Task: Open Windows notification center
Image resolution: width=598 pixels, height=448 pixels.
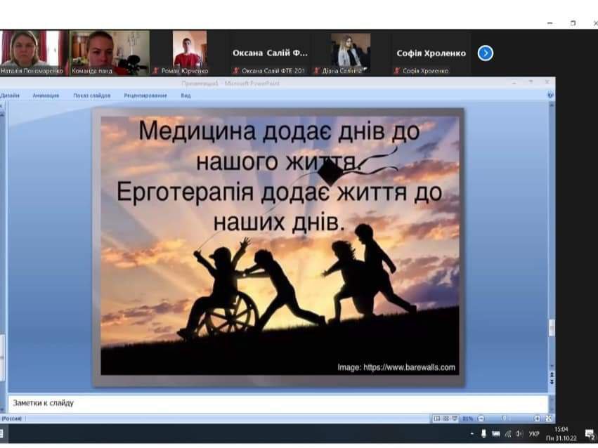Action: click(589, 434)
